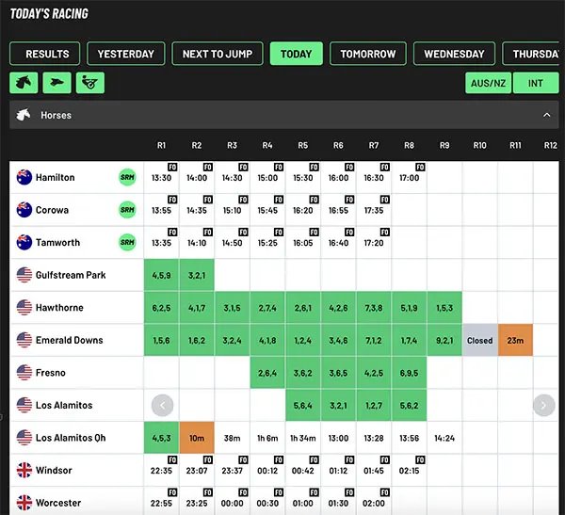The image size is (565, 515).
Task: Click the FO badge on Hamilton R1
Action: pyautogui.click(x=172, y=167)
